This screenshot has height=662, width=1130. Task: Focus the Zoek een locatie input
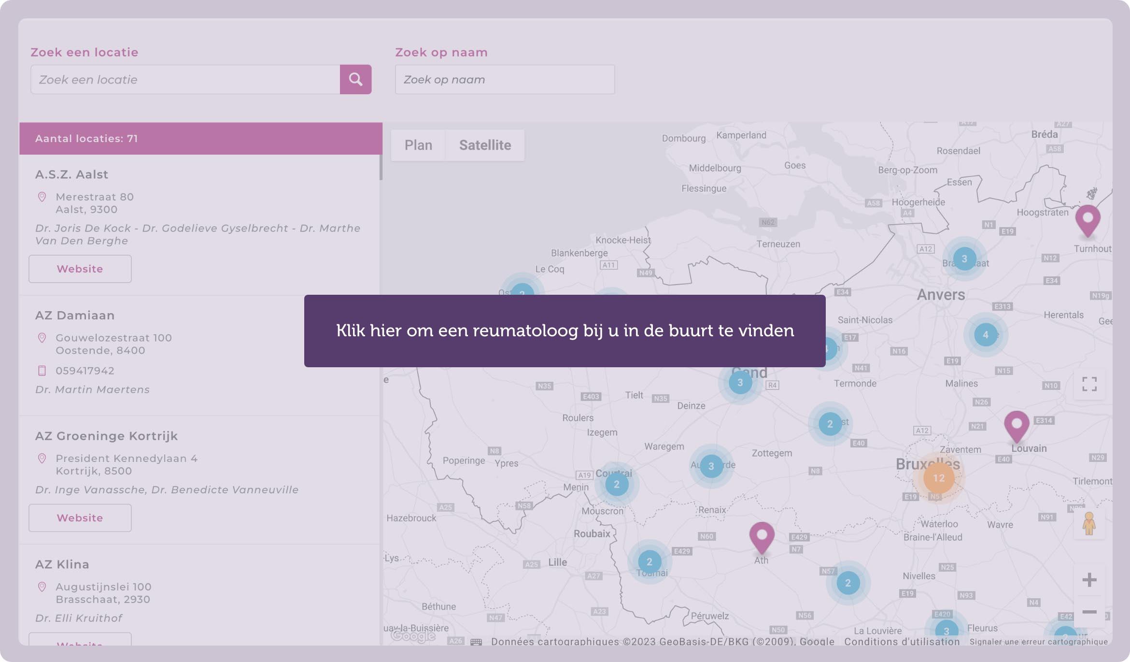coord(185,80)
